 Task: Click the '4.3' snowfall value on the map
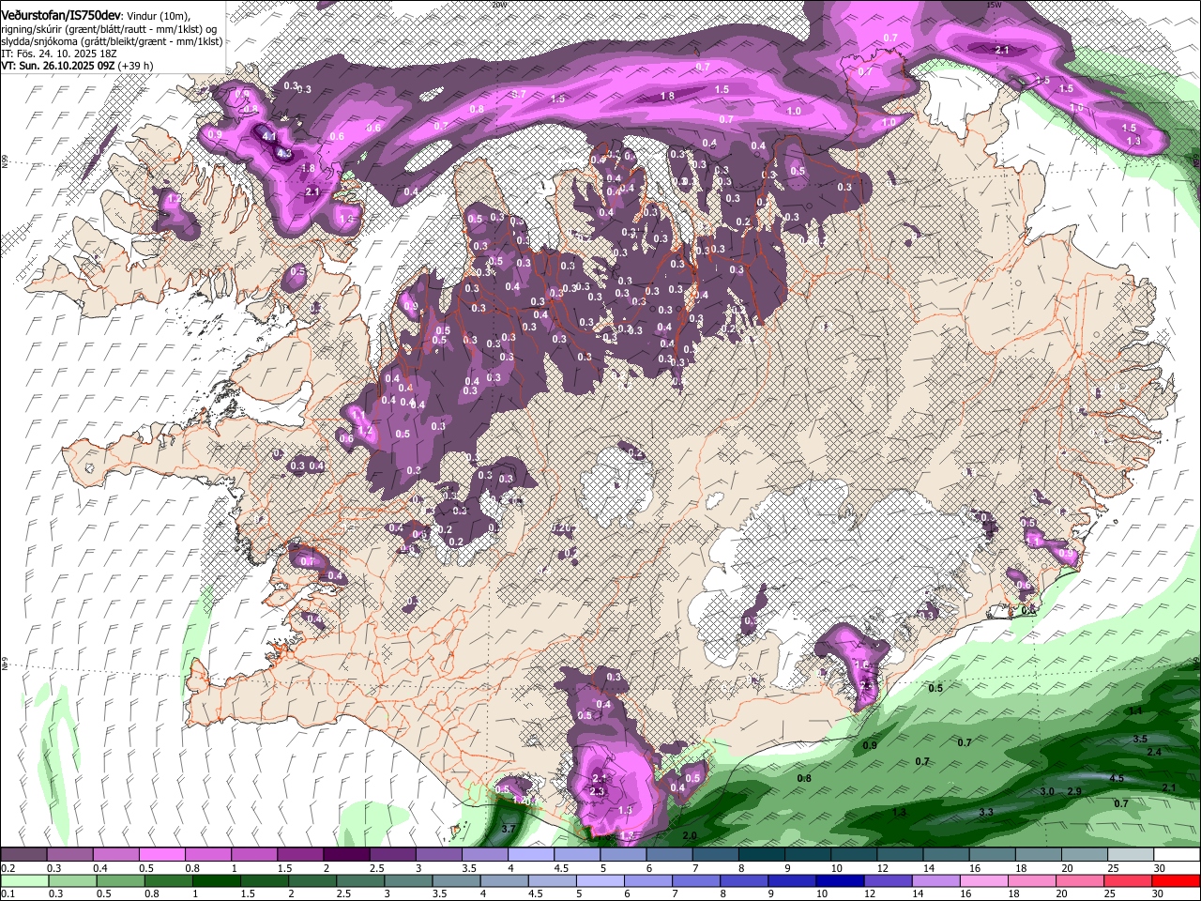click(284, 153)
